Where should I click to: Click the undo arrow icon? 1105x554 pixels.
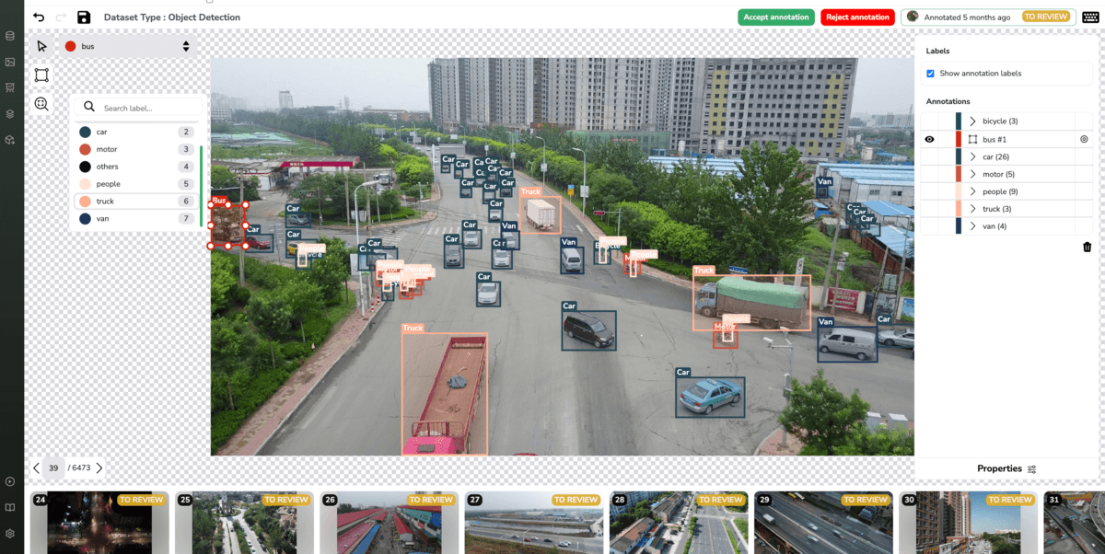[x=39, y=17]
